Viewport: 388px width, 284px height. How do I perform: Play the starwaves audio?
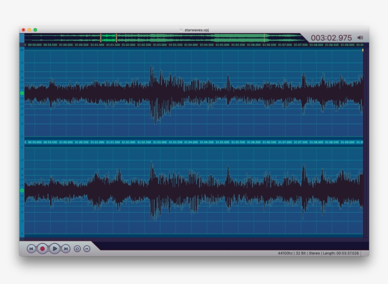[55, 249]
